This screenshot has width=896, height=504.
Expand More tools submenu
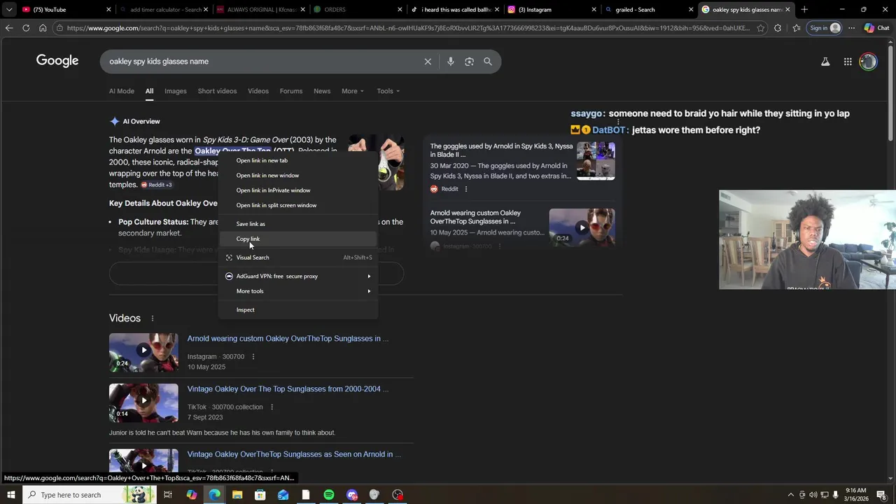pyautogui.click(x=298, y=291)
